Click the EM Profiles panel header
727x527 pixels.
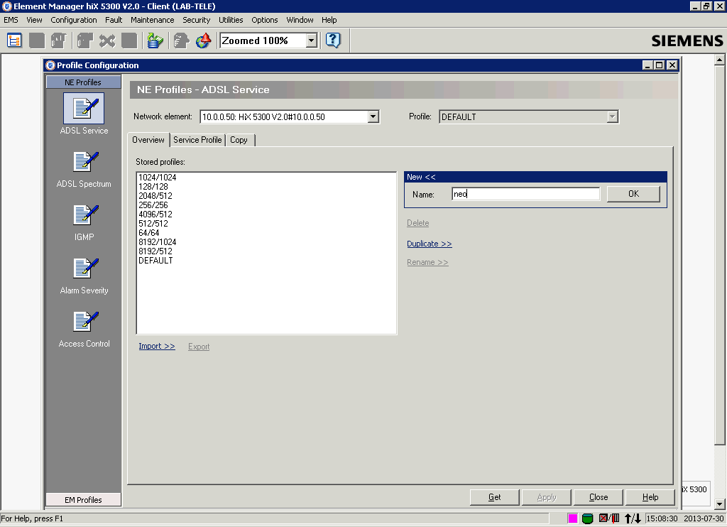click(84, 499)
